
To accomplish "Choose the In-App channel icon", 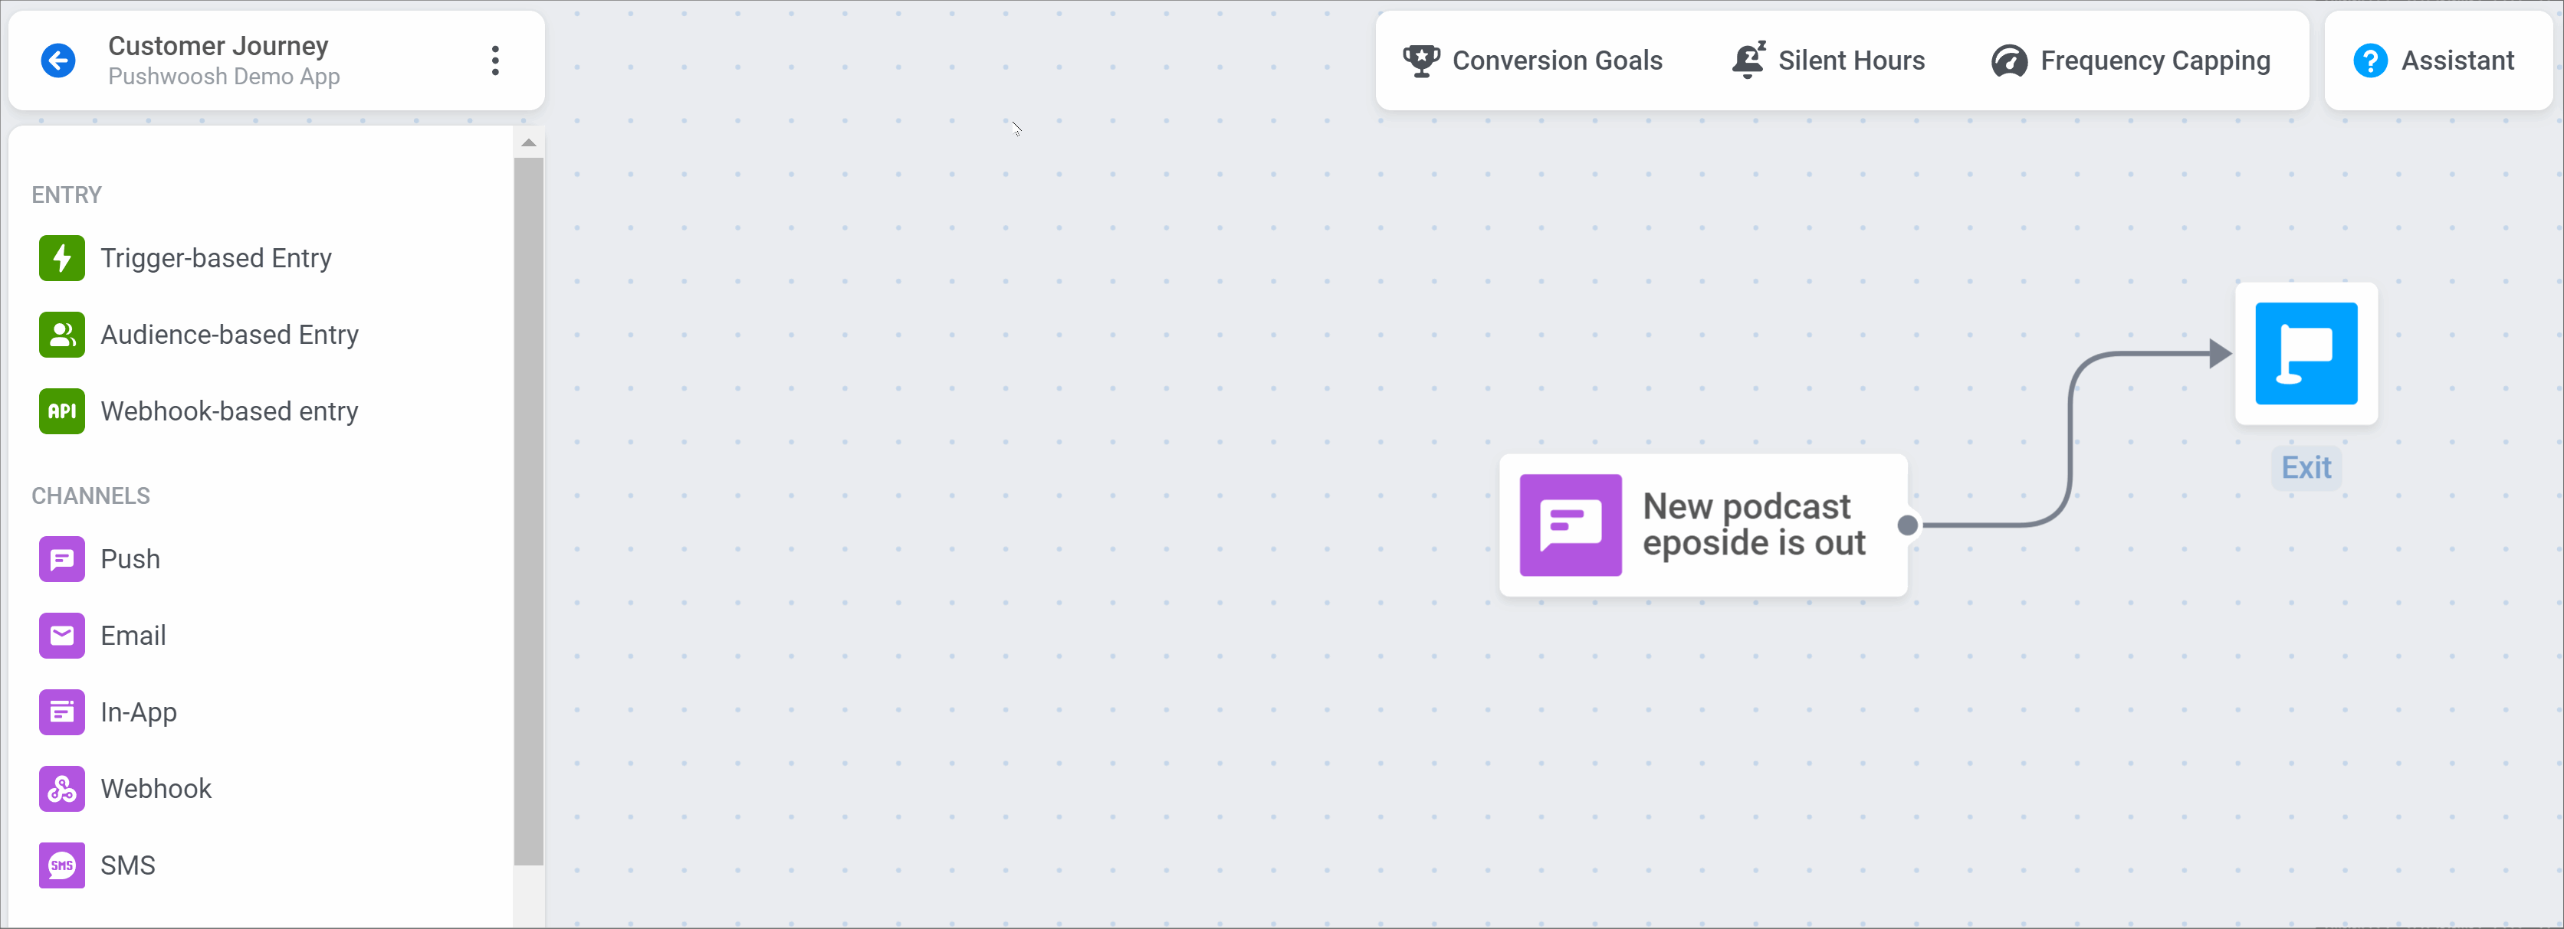I will [x=62, y=712].
